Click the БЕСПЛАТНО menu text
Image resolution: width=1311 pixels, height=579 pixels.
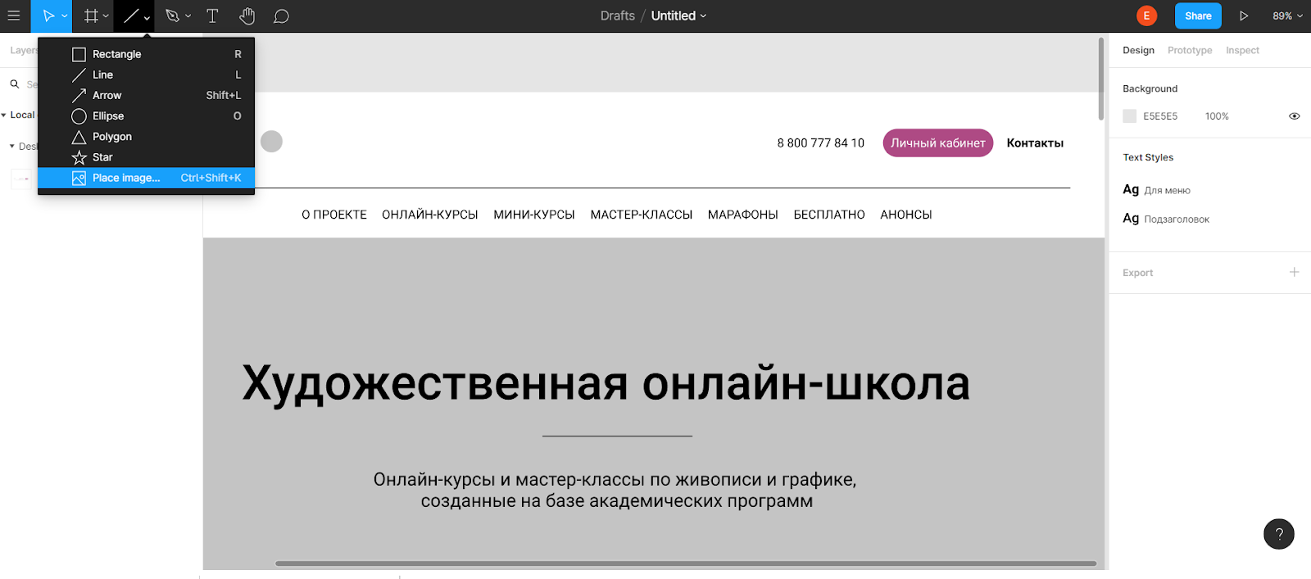pyautogui.click(x=829, y=215)
